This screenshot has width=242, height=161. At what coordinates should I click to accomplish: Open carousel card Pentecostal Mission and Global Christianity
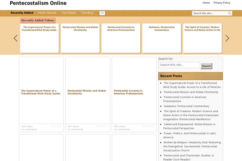pyautogui.click(x=80, y=38)
